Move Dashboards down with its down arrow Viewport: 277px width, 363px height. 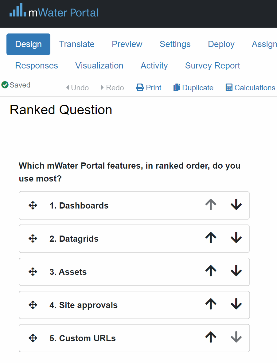tap(236, 205)
